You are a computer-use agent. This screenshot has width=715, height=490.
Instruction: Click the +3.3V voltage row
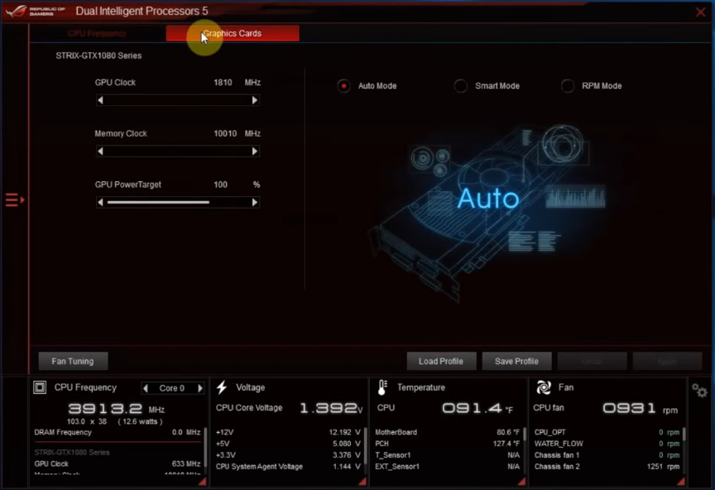288,455
